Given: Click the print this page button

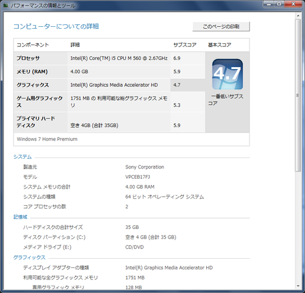Looking at the screenshot, I should [x=221, y=26].
